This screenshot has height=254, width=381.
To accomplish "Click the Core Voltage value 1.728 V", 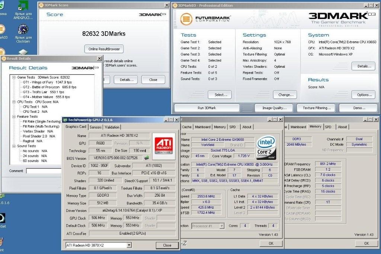I will 244,156.
